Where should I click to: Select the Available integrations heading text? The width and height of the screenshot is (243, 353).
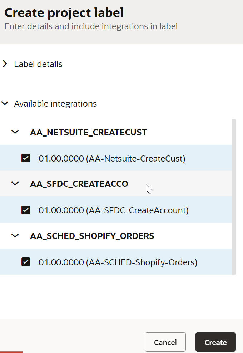[x=55, y=104]
